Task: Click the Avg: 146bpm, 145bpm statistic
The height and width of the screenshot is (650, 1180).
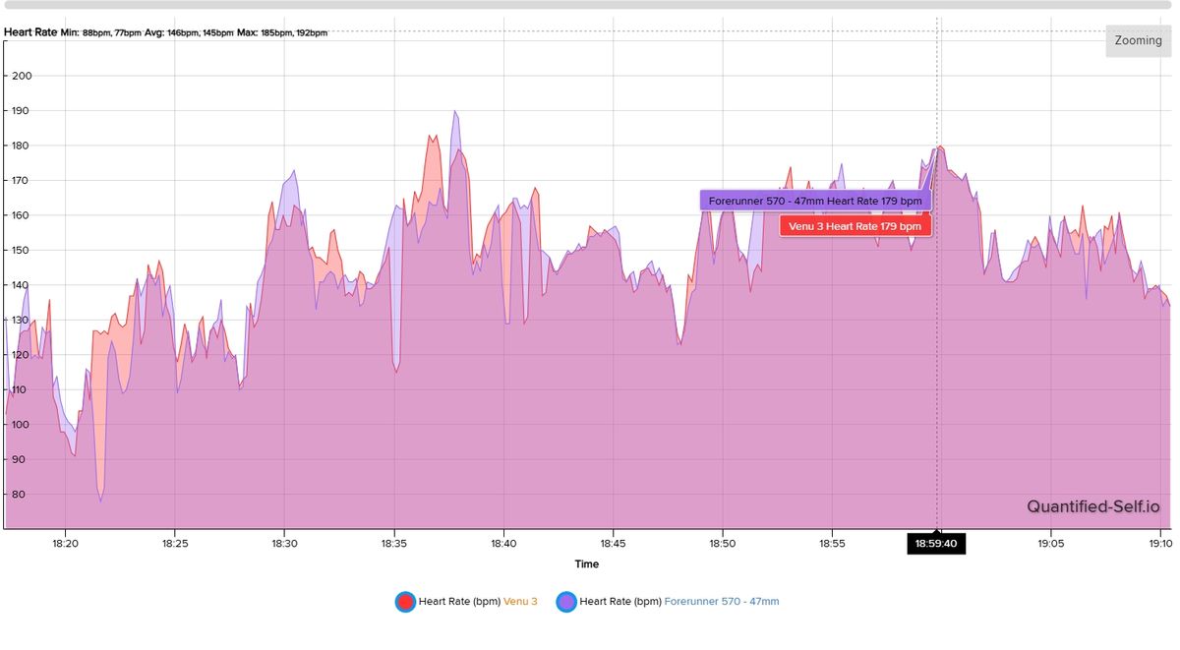Action: click(190, 32)
